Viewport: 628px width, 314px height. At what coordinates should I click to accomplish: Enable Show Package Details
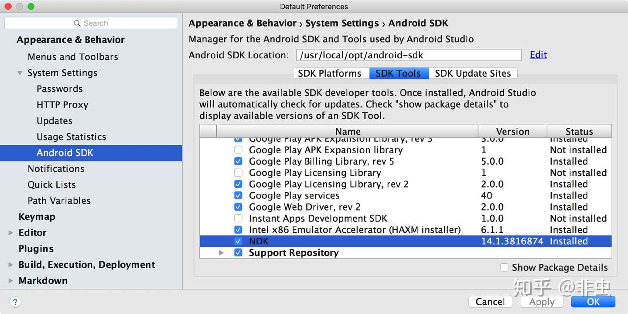coord(504,267)
